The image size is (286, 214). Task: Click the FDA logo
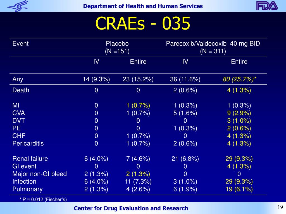[x=267, y=6]
